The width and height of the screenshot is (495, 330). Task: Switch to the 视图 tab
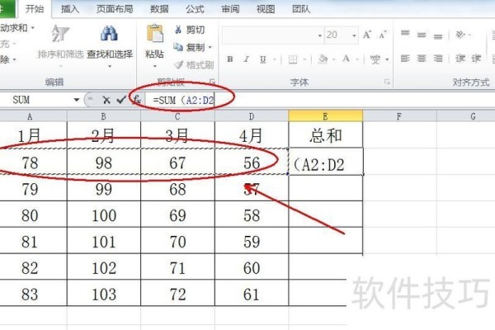(266, 9)
